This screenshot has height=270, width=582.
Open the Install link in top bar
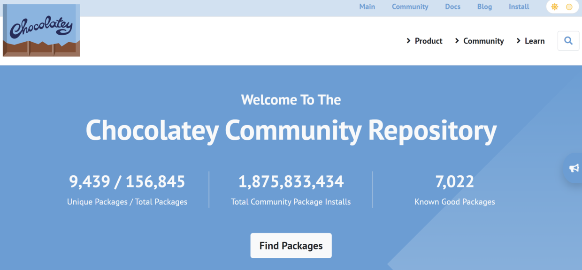click(519, 7)
